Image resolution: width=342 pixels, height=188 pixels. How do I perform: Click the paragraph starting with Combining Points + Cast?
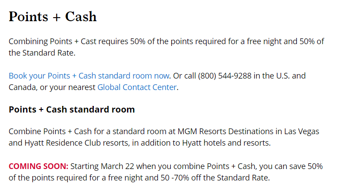[166, 47]
